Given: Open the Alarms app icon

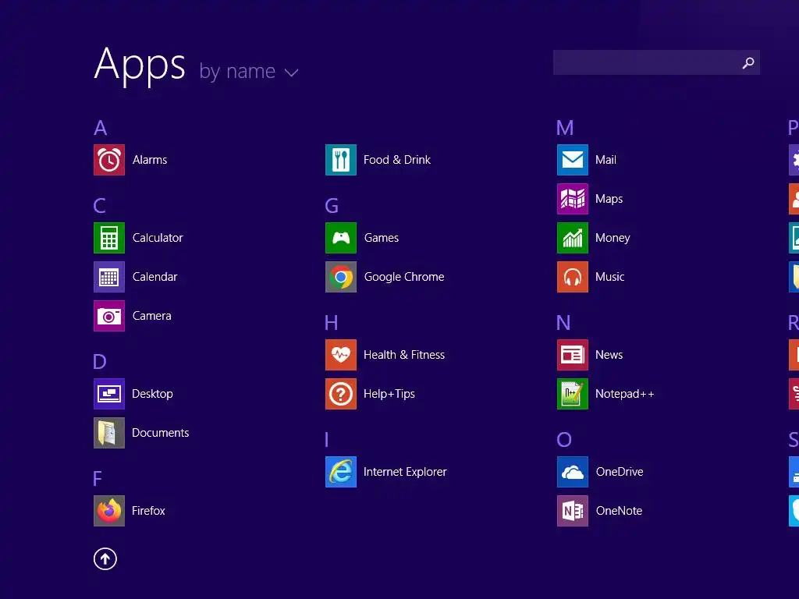Looking at the screenshot, I should (x=109, y=160).
